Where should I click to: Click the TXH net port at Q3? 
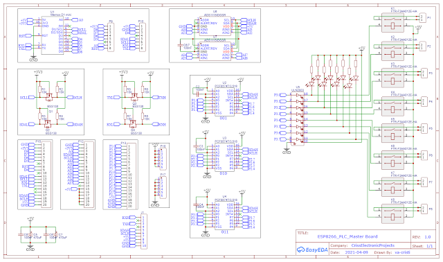(159, 97)
